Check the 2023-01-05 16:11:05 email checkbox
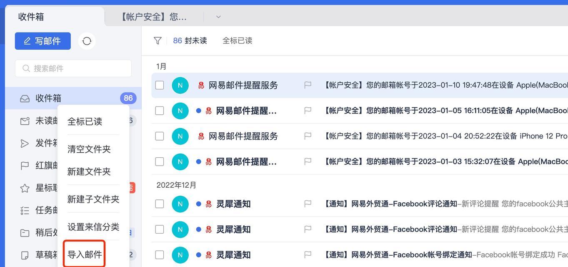The height and width of the screenshot is (267, 568). pyautogui.click(x=159, y=111)
